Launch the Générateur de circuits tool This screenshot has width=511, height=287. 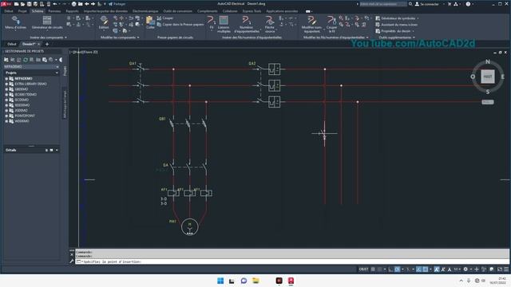47,23
